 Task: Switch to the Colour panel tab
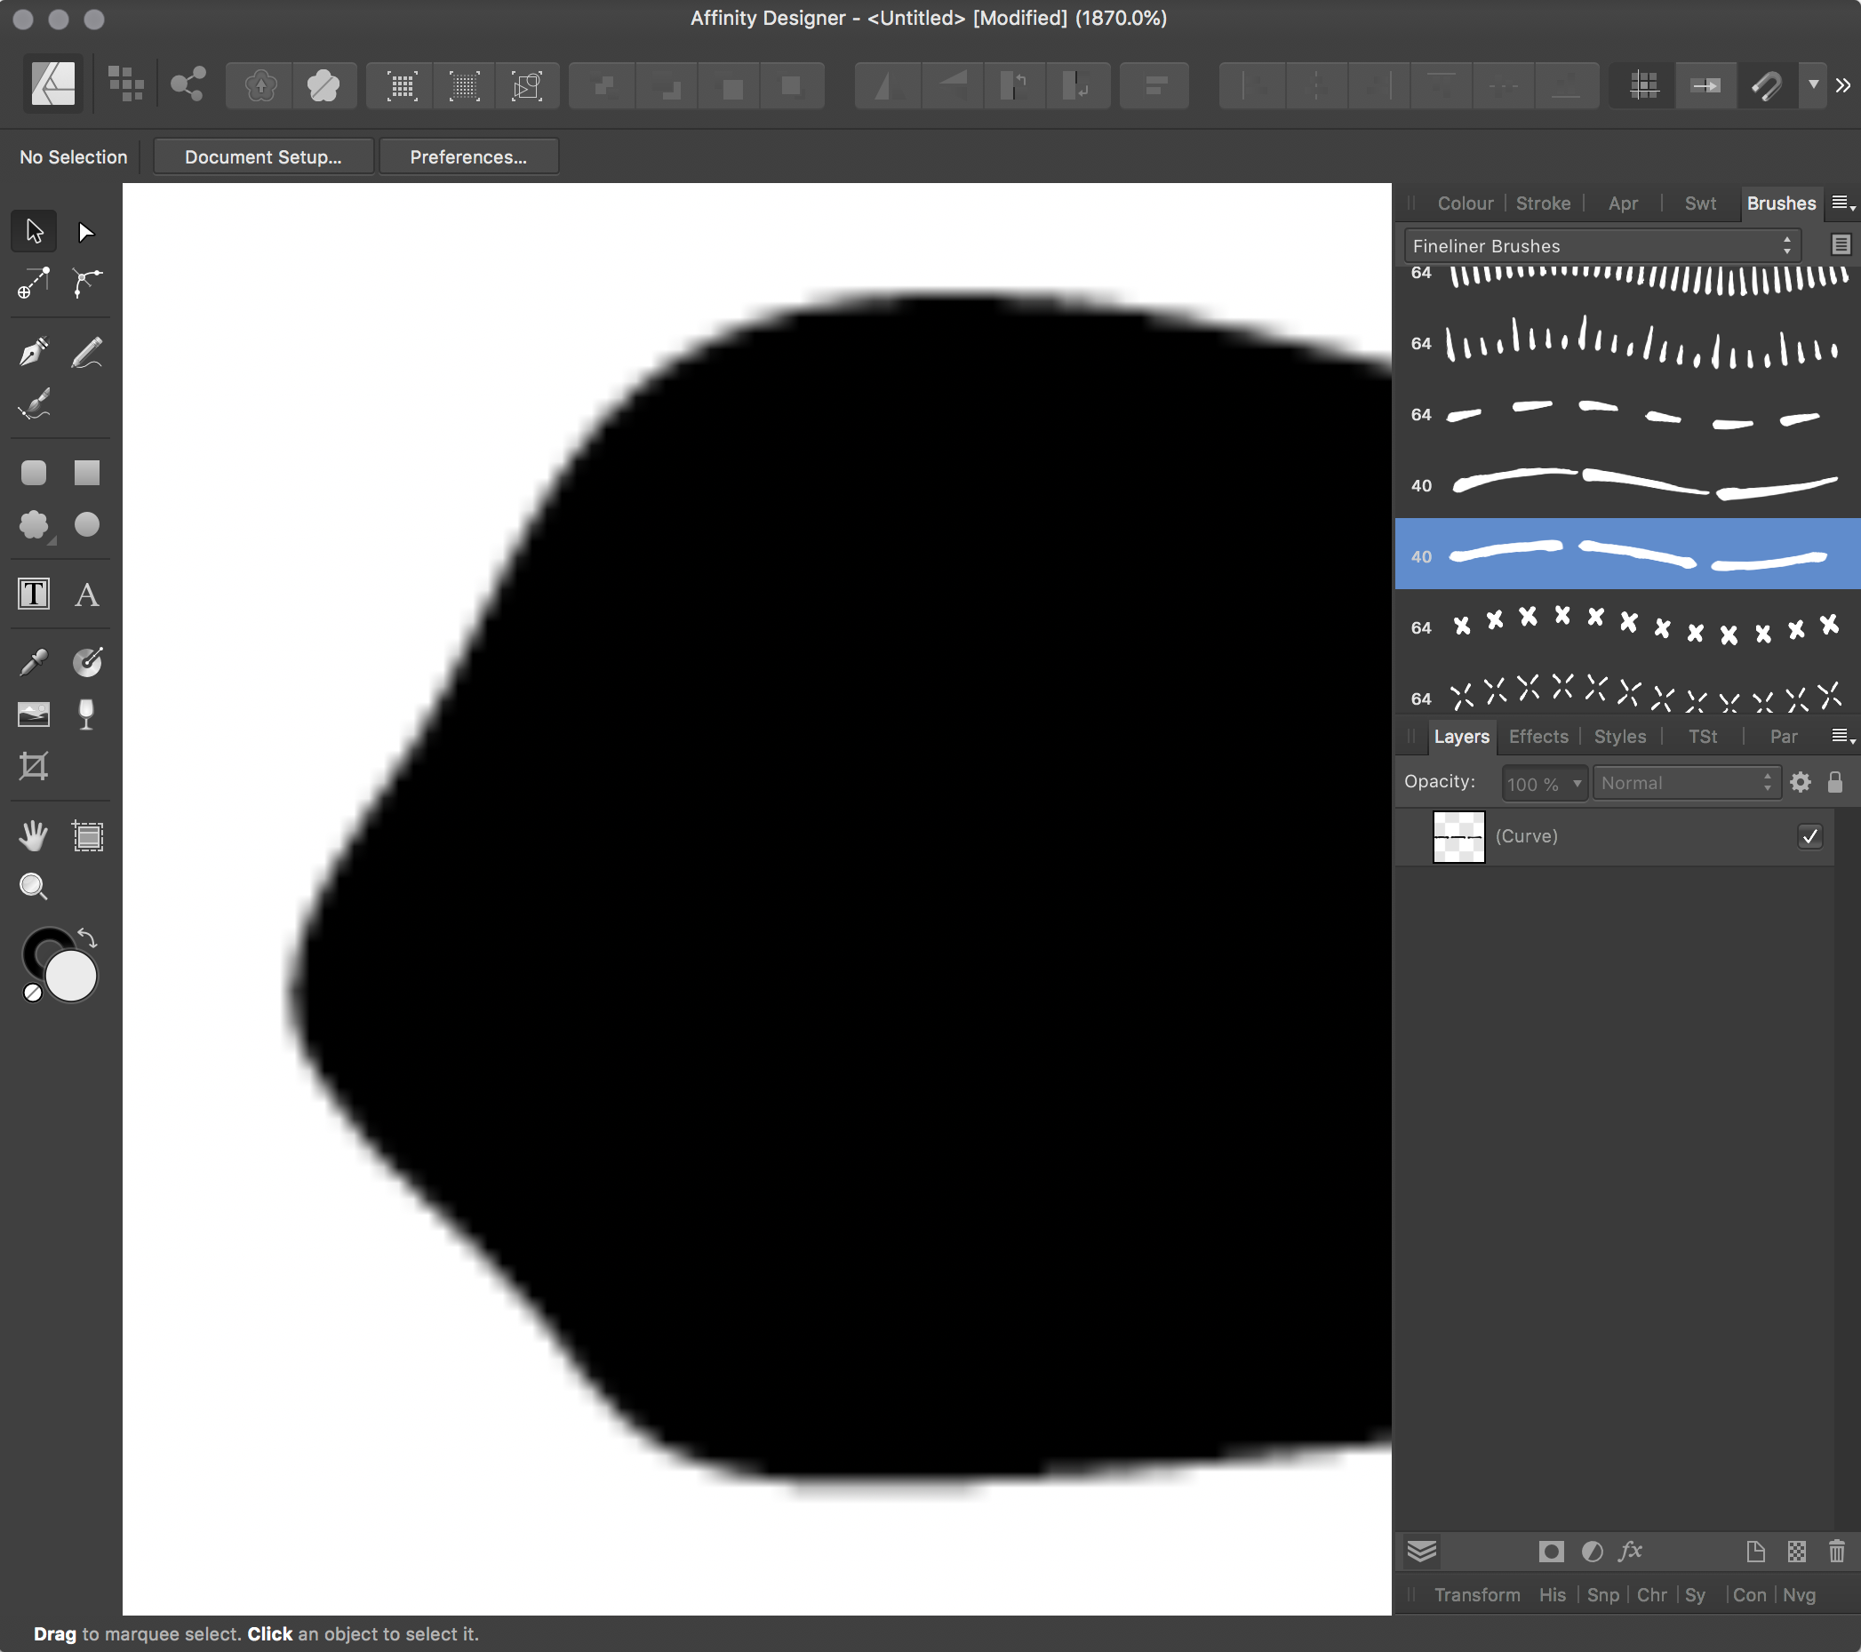[1462, 203]
